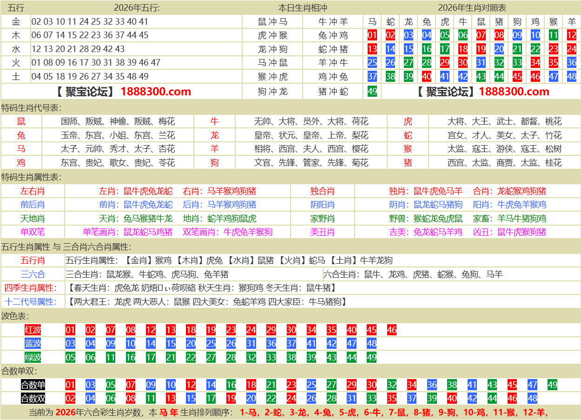This screenshot has height=420, width=581.
Task: Select the magenta 单双笔 category
Action: pyautogui.click(x=33, y=232)
